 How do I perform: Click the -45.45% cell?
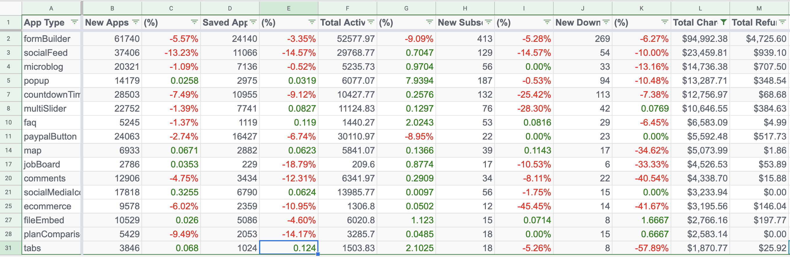(x=524, y=206)
